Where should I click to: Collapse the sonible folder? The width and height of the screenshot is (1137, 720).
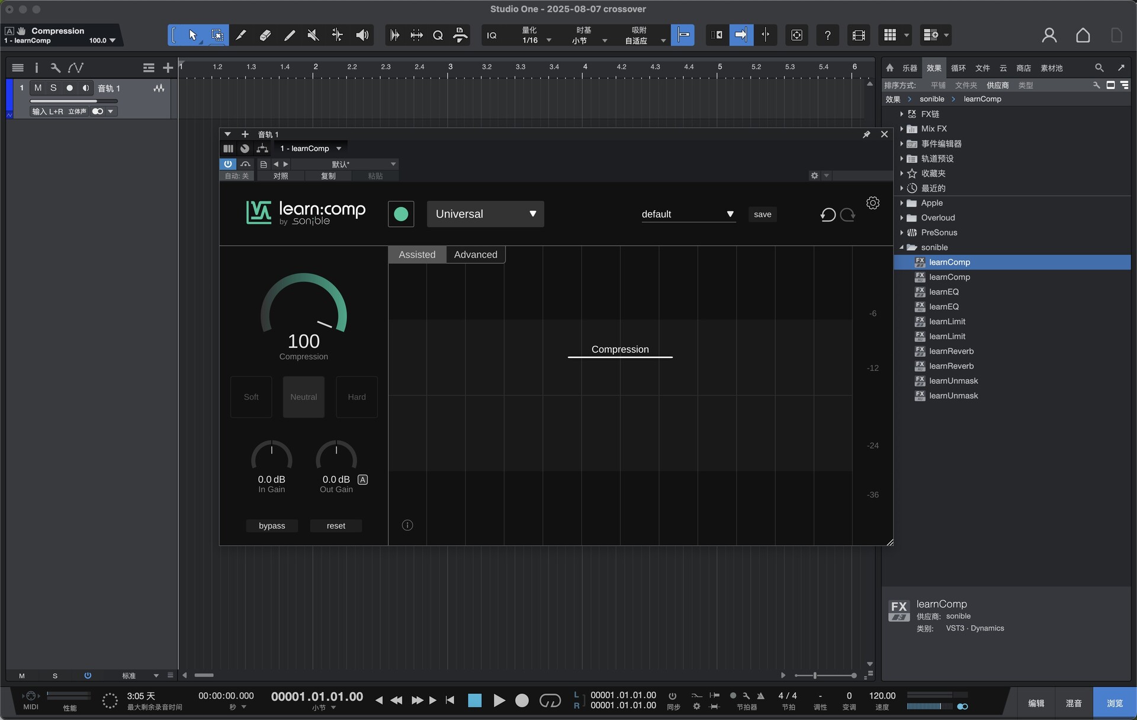901,247
